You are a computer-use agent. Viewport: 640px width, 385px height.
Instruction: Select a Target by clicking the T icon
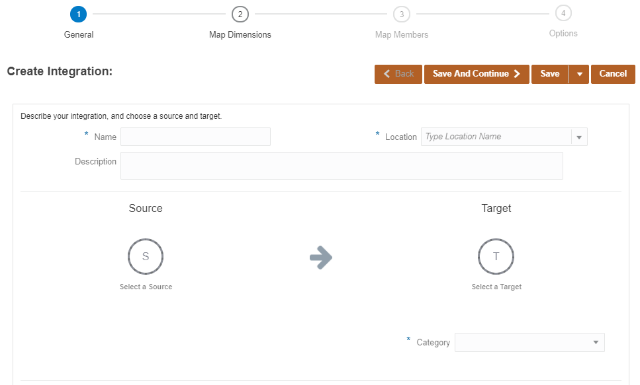(x=496, y=257)
